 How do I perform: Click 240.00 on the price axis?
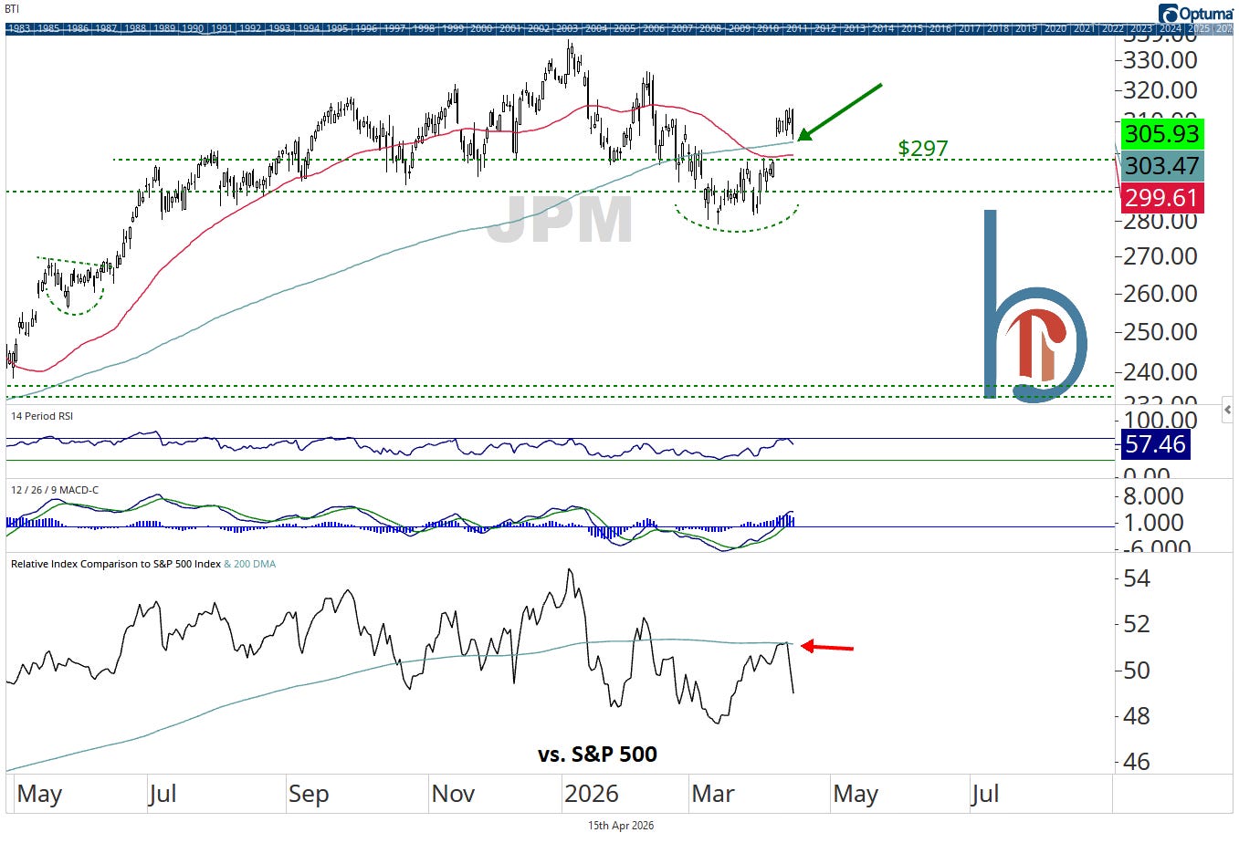pos(1160,372)
